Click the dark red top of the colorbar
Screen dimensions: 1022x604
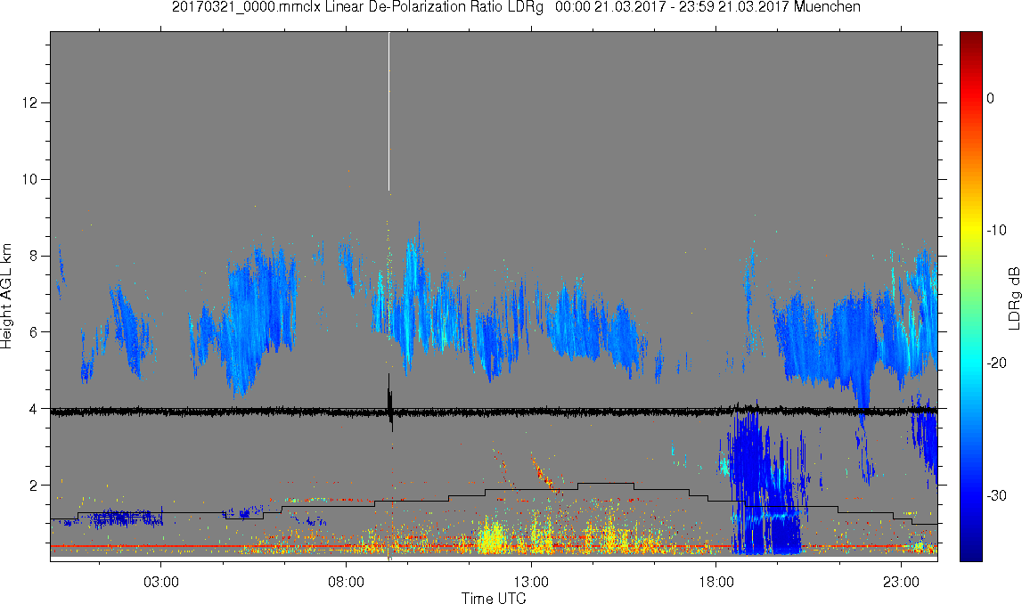point(970,39)
